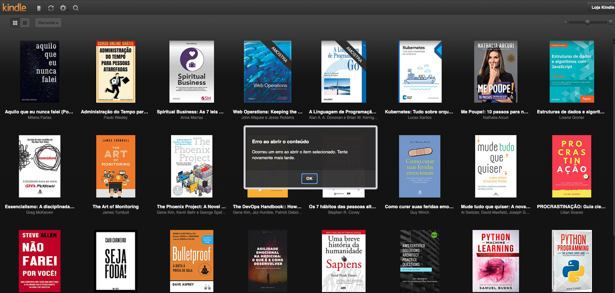Click title 'Me Poupe!: 10 passos para n...'
This screenshot has height=293, width=615.
coord(495,112)
